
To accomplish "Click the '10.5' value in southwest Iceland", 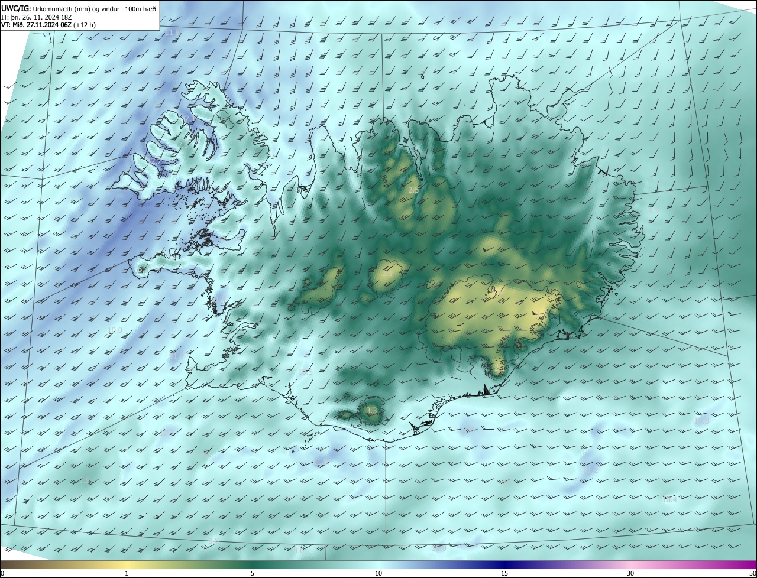I will 305,372.
